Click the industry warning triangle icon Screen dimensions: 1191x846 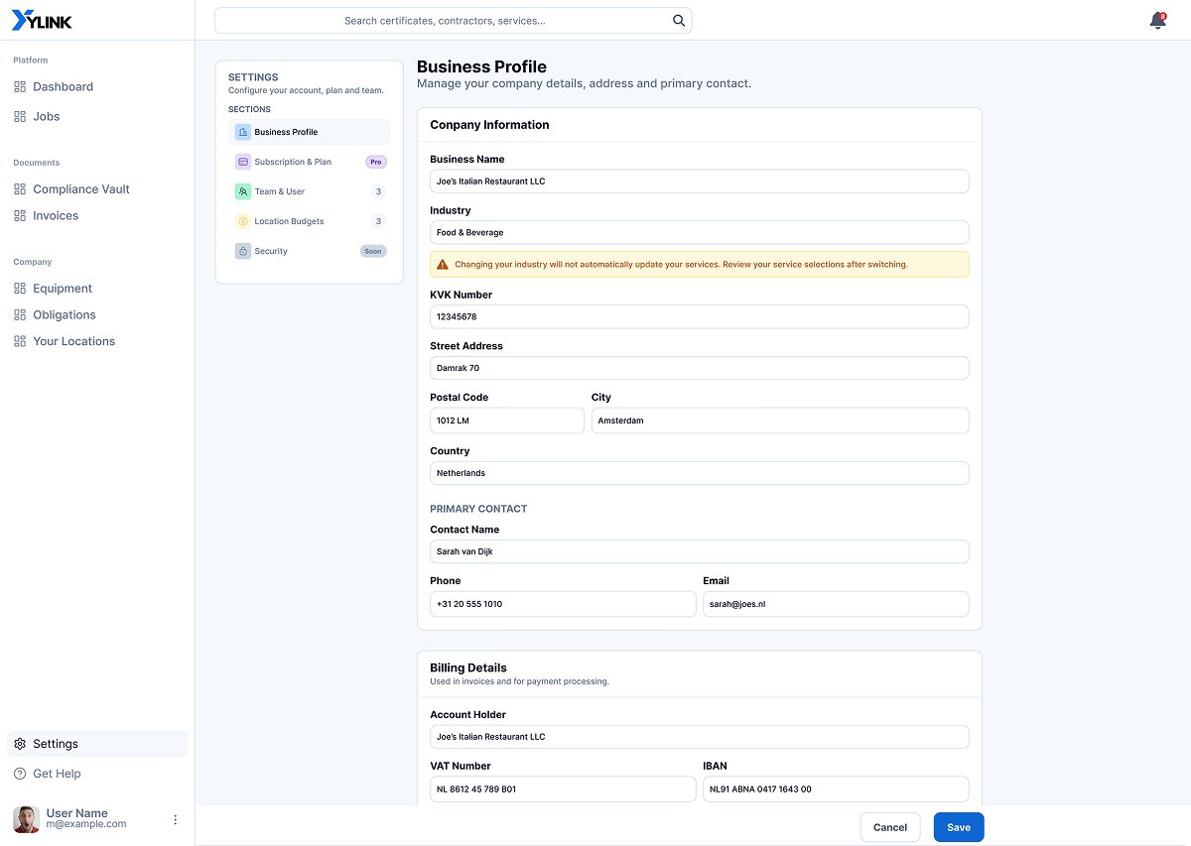(443, 265)
